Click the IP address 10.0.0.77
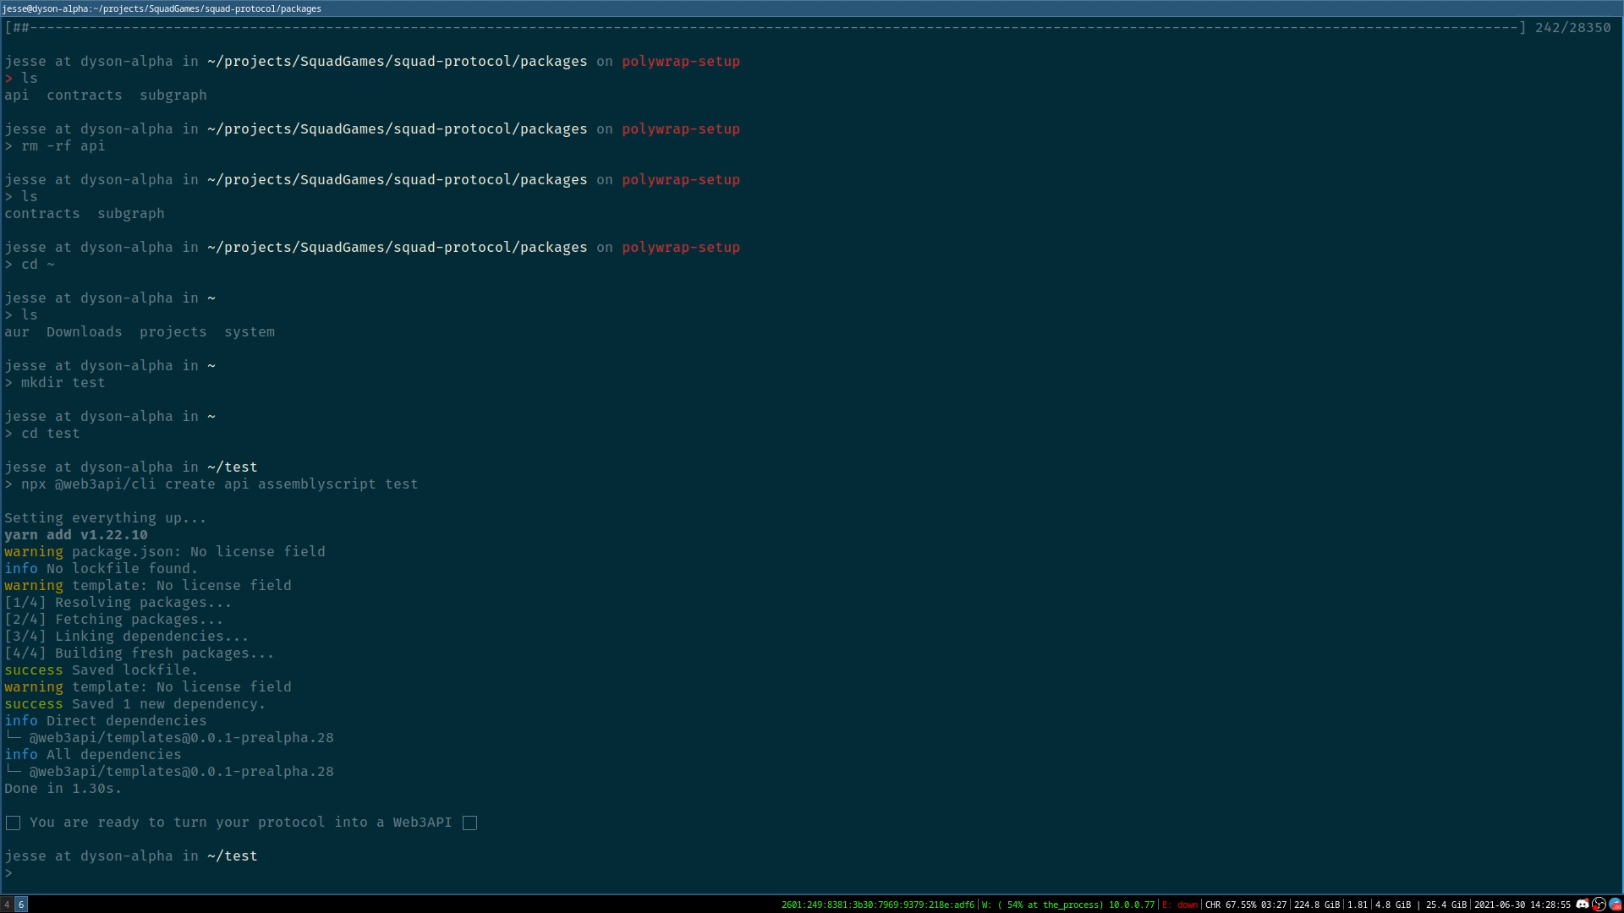This screenshot has height=913, width=1624. pyautogui.click(x=1133, y=905)
